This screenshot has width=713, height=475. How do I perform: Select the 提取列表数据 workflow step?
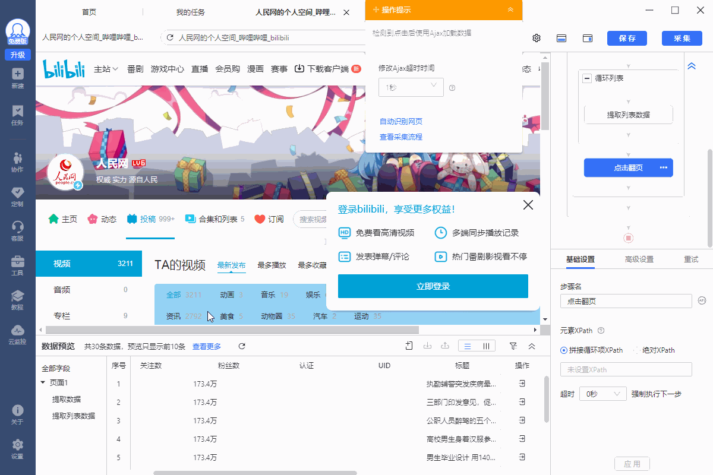629,115
